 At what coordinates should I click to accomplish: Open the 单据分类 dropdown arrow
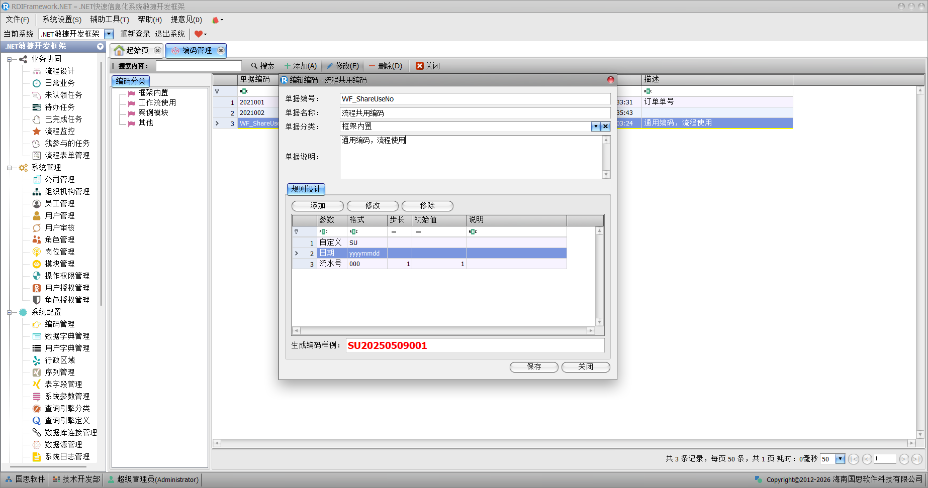point(596,127)
